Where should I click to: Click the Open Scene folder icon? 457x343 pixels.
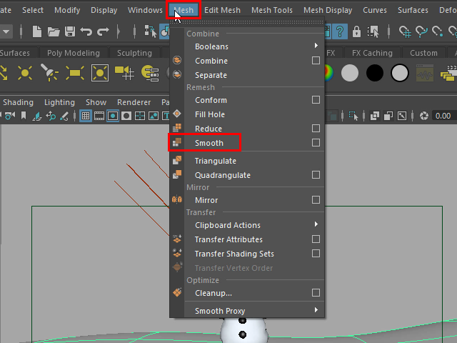point(54,32)
